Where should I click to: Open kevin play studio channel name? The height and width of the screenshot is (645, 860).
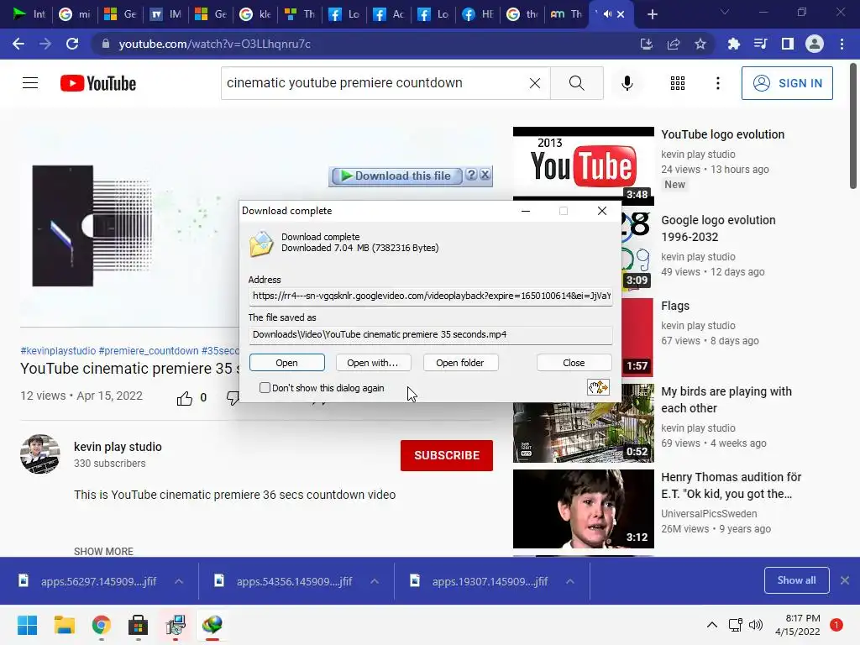point(118,447)
